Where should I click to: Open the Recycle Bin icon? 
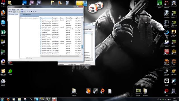pos(67,3)
